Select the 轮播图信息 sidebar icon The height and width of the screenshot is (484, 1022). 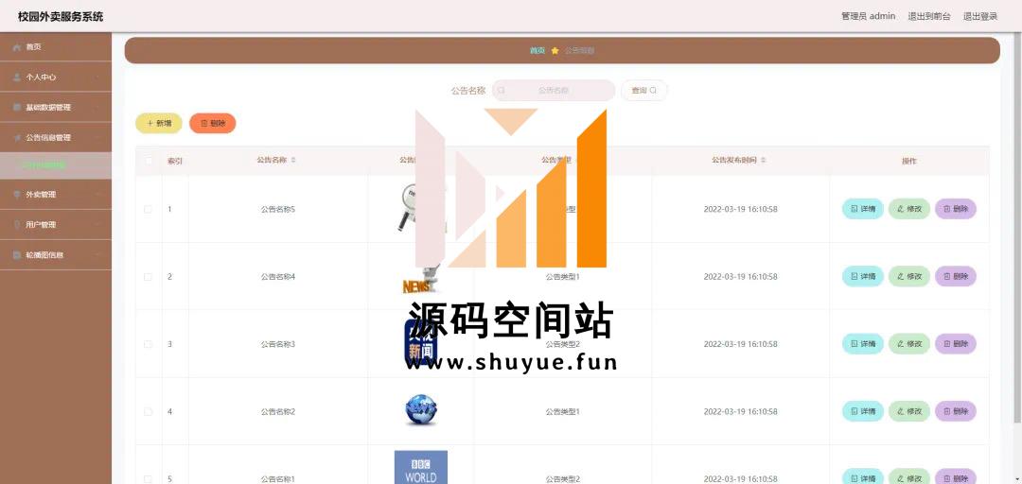click(x=17, y=255)
